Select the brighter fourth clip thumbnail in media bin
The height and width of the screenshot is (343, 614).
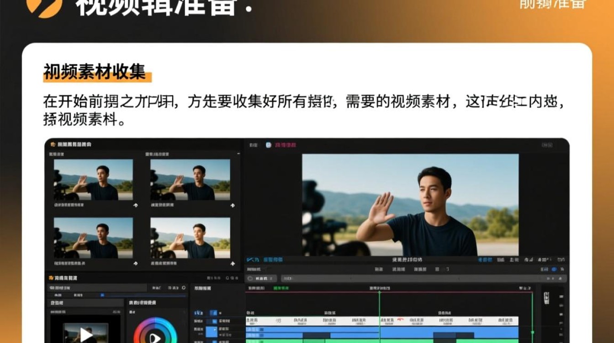(x=190, y=238)
